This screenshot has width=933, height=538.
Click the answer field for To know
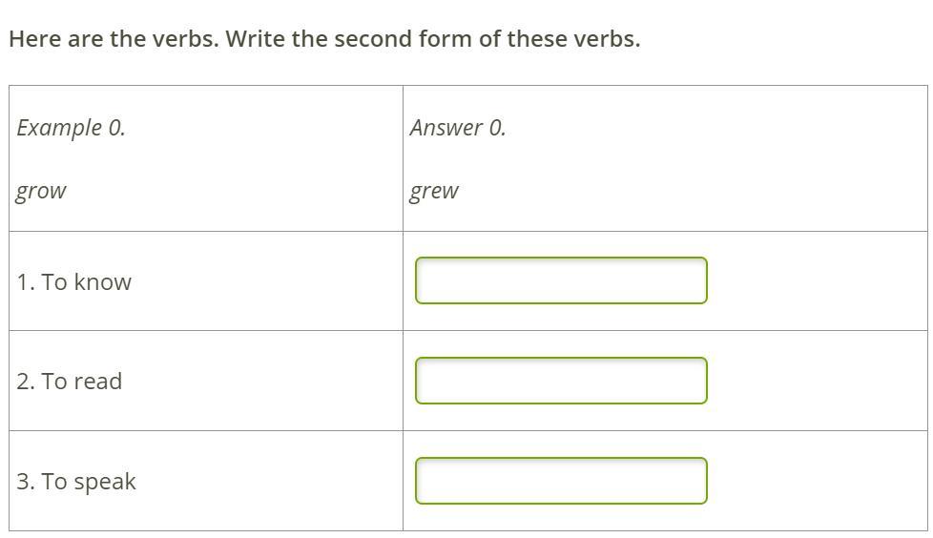click(x=561, y=280)
